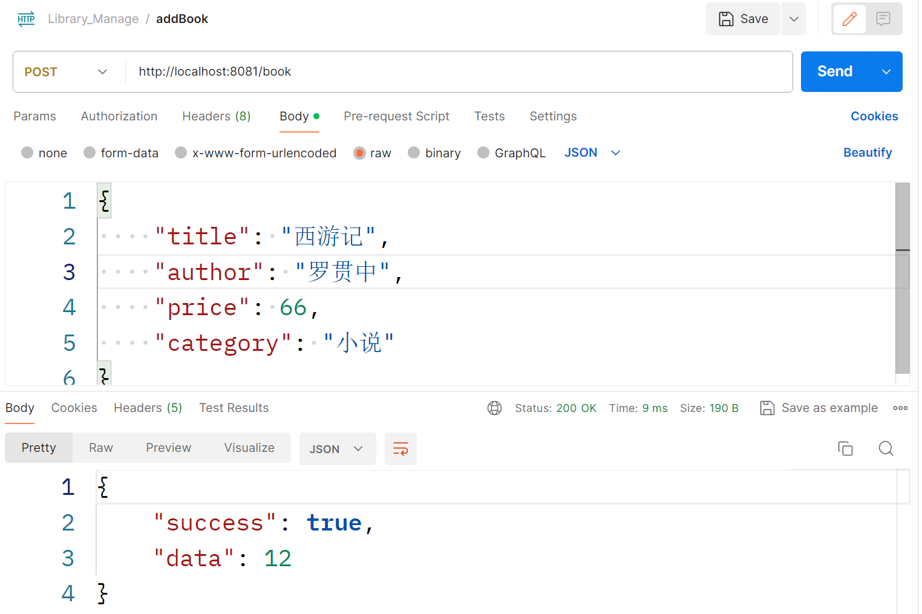Click the wrap lines icon in response toolbar
This screenshot has width=922, height=614.
click(x=401, y=449)
